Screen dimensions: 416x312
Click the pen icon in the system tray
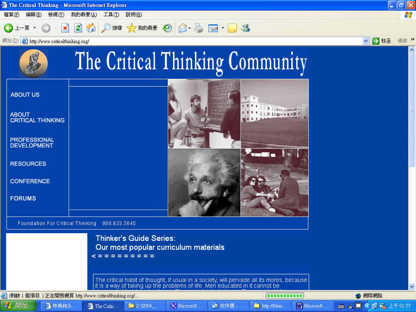[350, 306]
